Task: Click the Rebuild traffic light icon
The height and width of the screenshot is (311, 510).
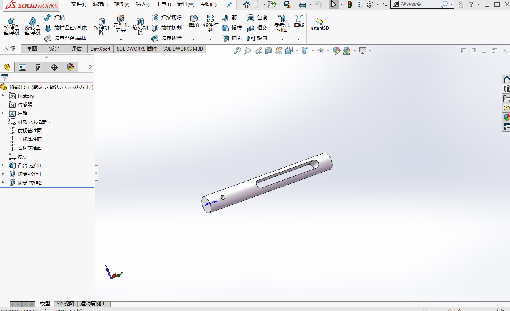Action: tap(350, 4)
